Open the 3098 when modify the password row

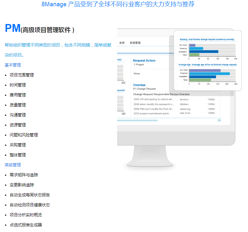coord(174,104)
